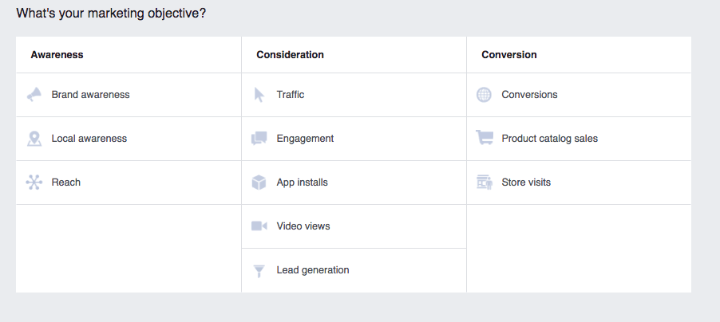Pick the Store visits objective text
The height and width of the screenshot is (322, 720).
click(x=526, y=183)
